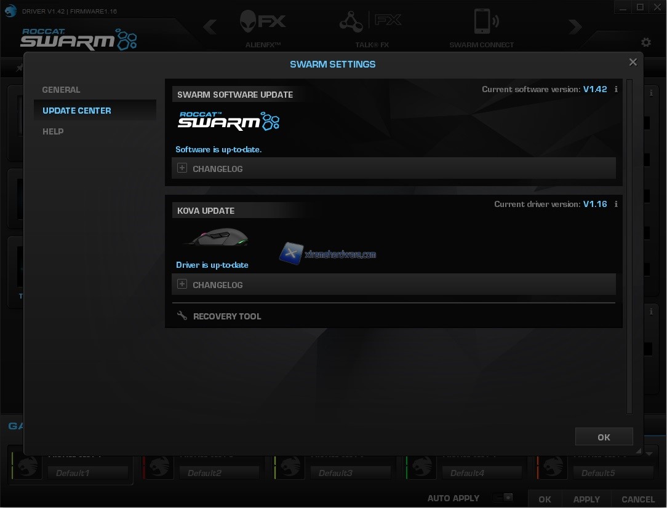This screenshot has height=508, width=667.
Task: Switch to the Help tab
Action: (53, 131)
